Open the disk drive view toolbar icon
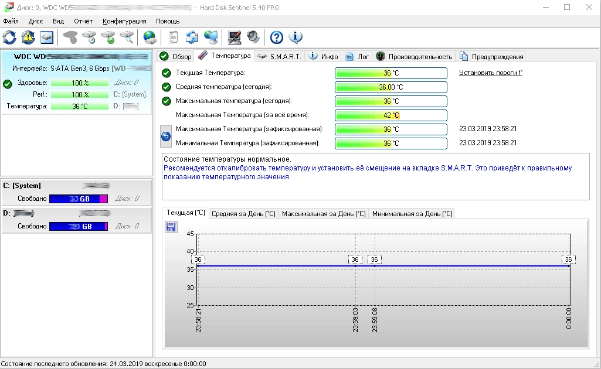 pos(47,37)
